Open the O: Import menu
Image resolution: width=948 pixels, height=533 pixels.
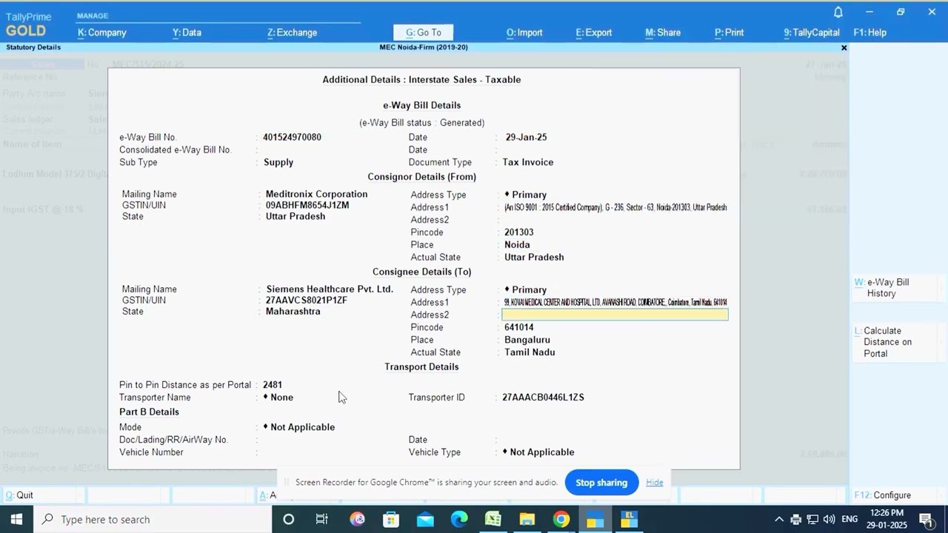[x=524, y=33]
